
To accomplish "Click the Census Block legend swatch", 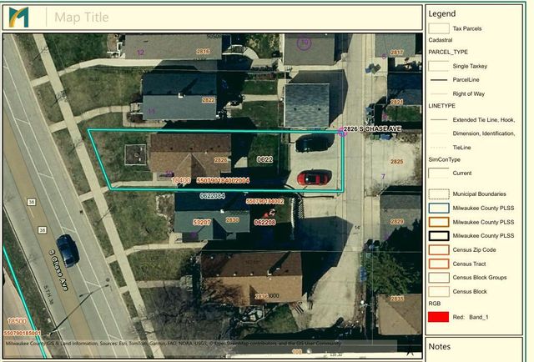I will (439, 291).
